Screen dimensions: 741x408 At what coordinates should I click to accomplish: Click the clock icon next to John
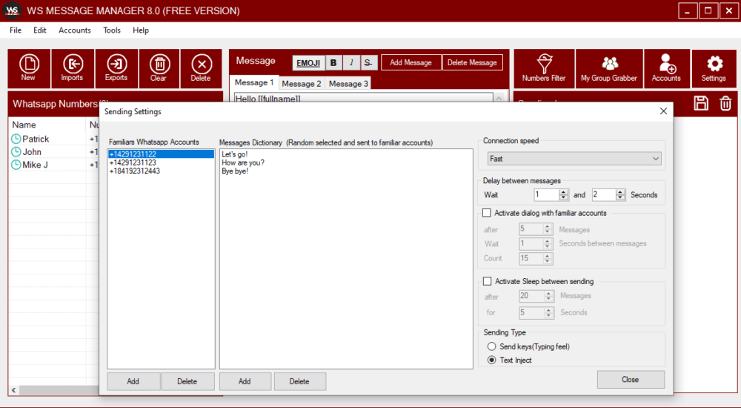click(x=16, y=151)
